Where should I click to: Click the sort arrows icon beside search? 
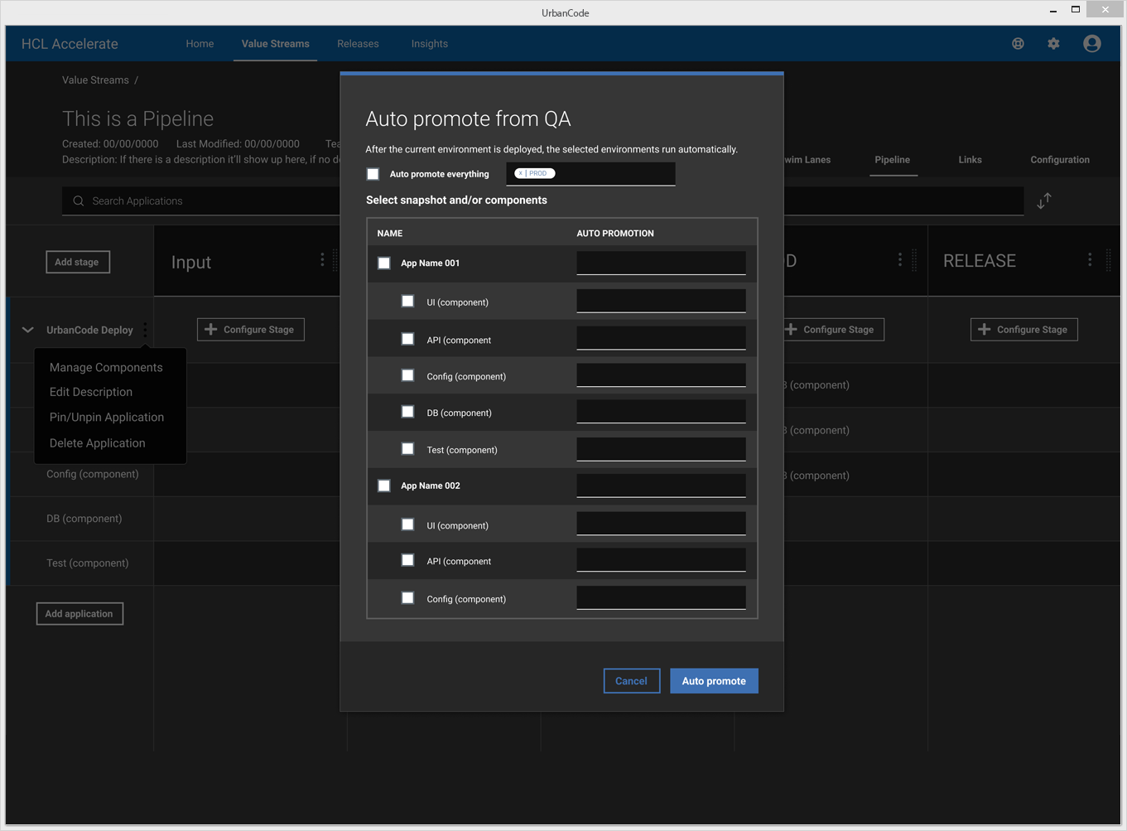1043,201
